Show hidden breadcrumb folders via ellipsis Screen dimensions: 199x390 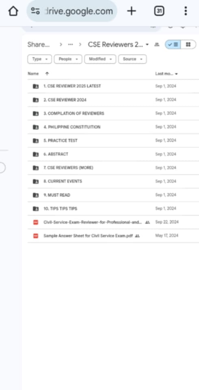click(70, 45)
